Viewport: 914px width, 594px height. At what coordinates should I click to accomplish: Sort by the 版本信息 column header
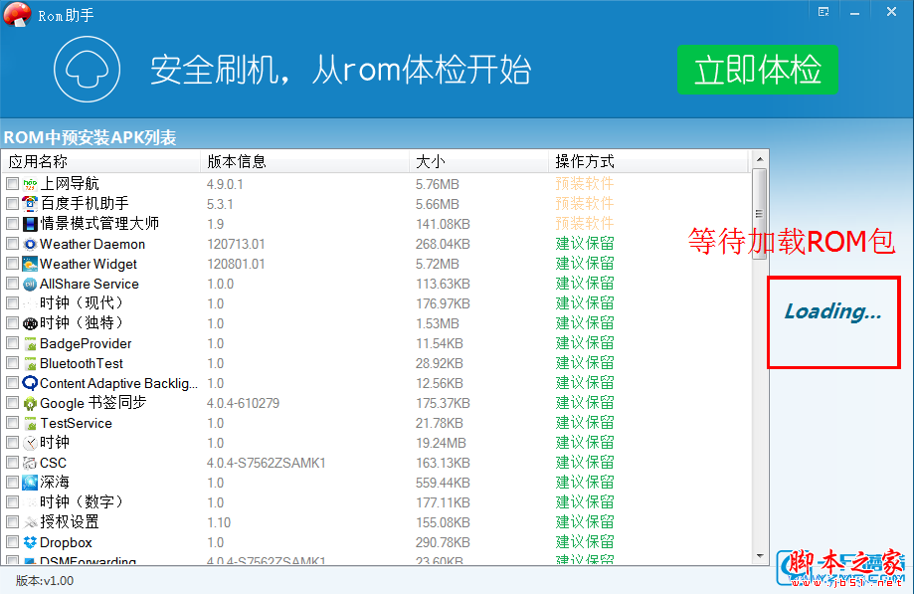305,161
